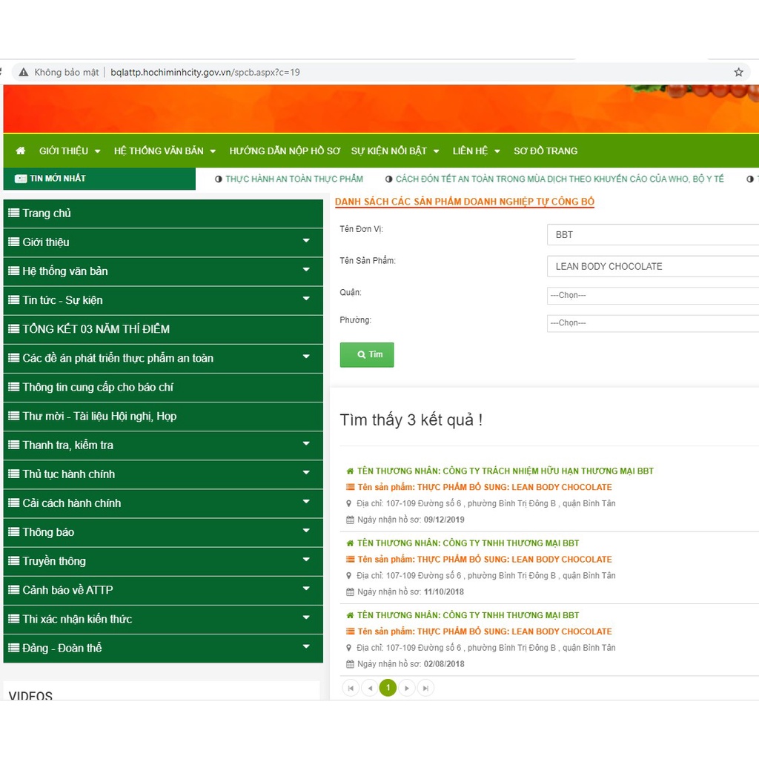759x759 pixels.
Task: Bookmark this page with the star icon
Action: (738, 72)
